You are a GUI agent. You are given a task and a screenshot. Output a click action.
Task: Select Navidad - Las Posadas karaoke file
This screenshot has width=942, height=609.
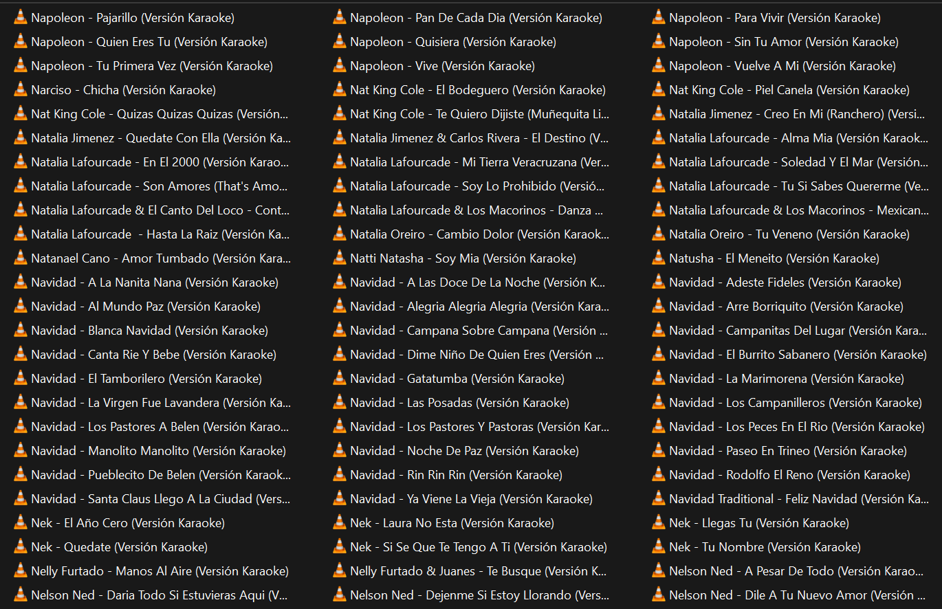pyautogui.click(x=459, y=403)
